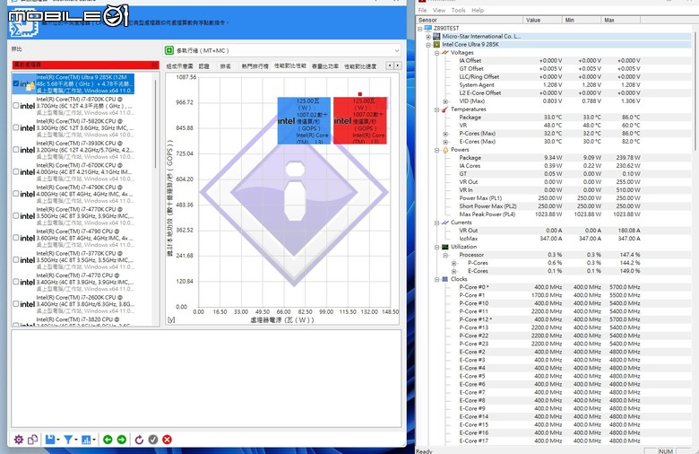
Task: Expand the P-Cores (Max) temperature row
Action: pos(445,134)
